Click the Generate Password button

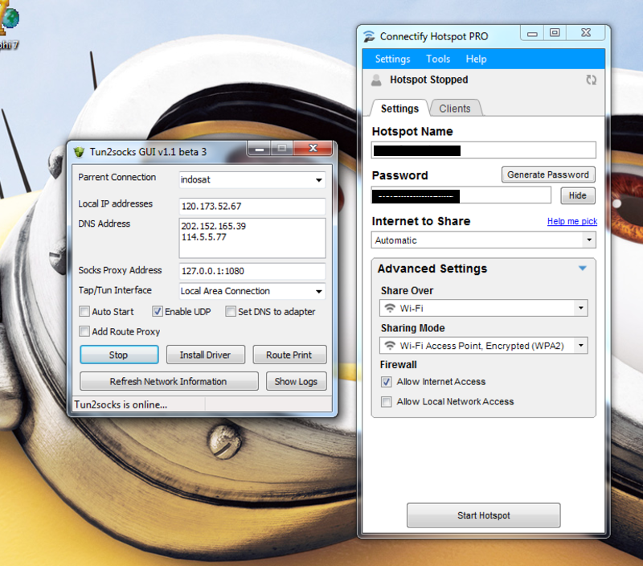[548, 174]
